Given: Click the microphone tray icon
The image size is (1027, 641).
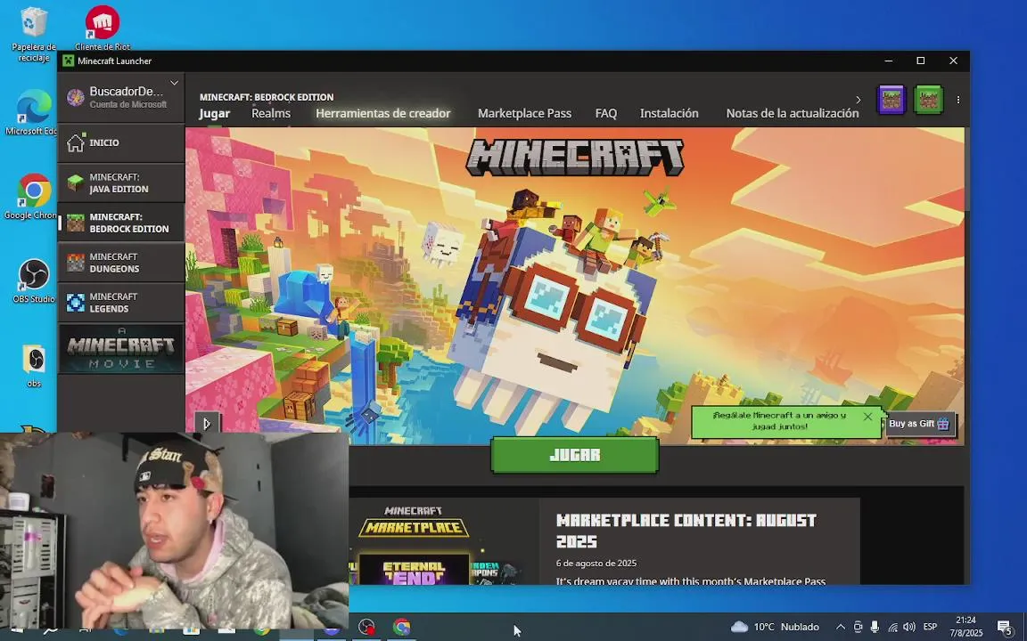Looking at the screenshot, I should (875, 627).
